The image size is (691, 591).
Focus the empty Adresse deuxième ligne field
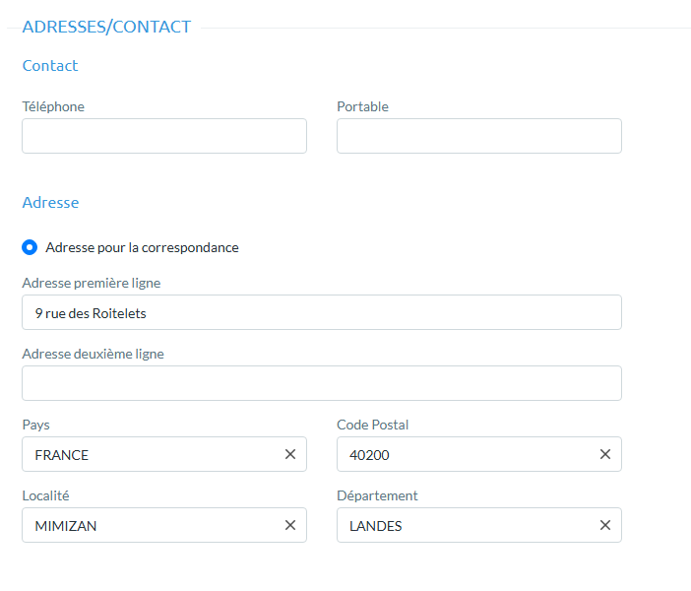tap(322, 383)
